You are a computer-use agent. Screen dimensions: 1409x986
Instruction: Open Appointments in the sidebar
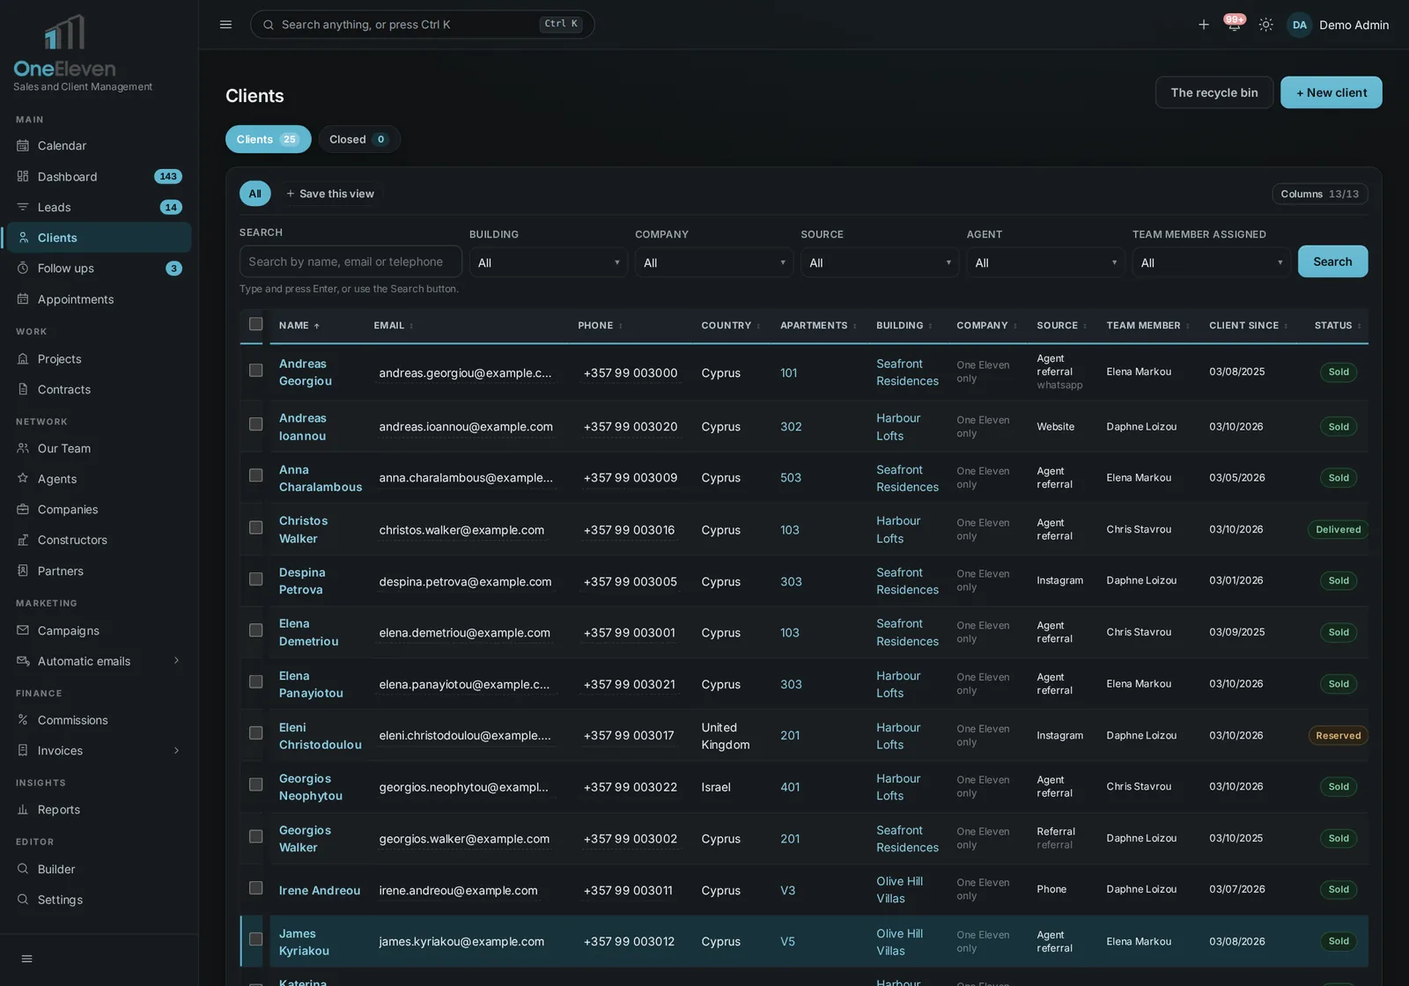pyautogui.click(x=99, y=299)
